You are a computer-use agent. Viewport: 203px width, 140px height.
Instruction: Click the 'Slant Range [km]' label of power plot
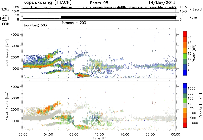7,54
